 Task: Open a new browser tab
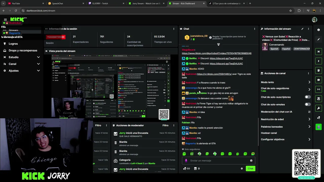pos(250,3)
